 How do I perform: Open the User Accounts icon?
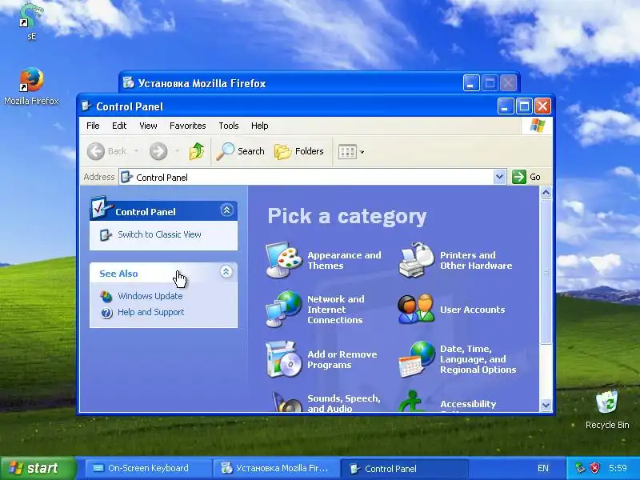[416, 309]
